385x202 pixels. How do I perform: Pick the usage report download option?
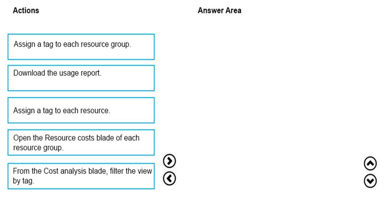(x=81, y=78)
